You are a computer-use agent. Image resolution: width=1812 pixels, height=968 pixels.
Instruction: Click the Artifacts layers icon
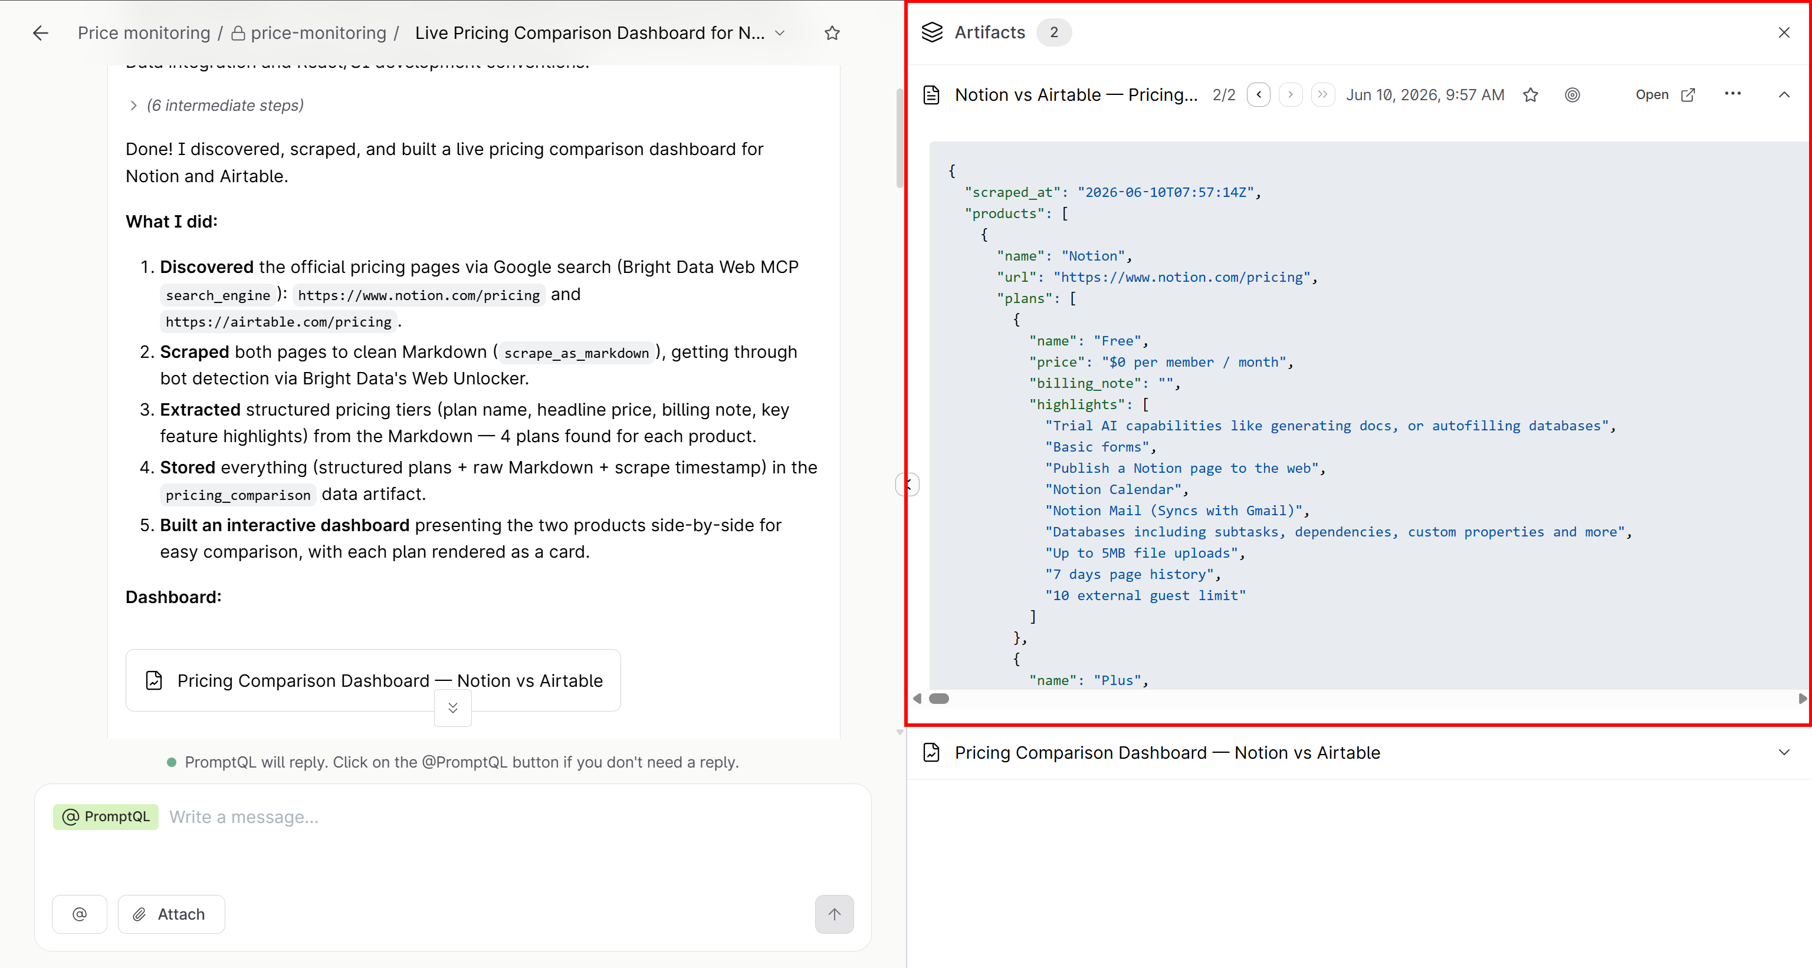click(x=932, y=32)
